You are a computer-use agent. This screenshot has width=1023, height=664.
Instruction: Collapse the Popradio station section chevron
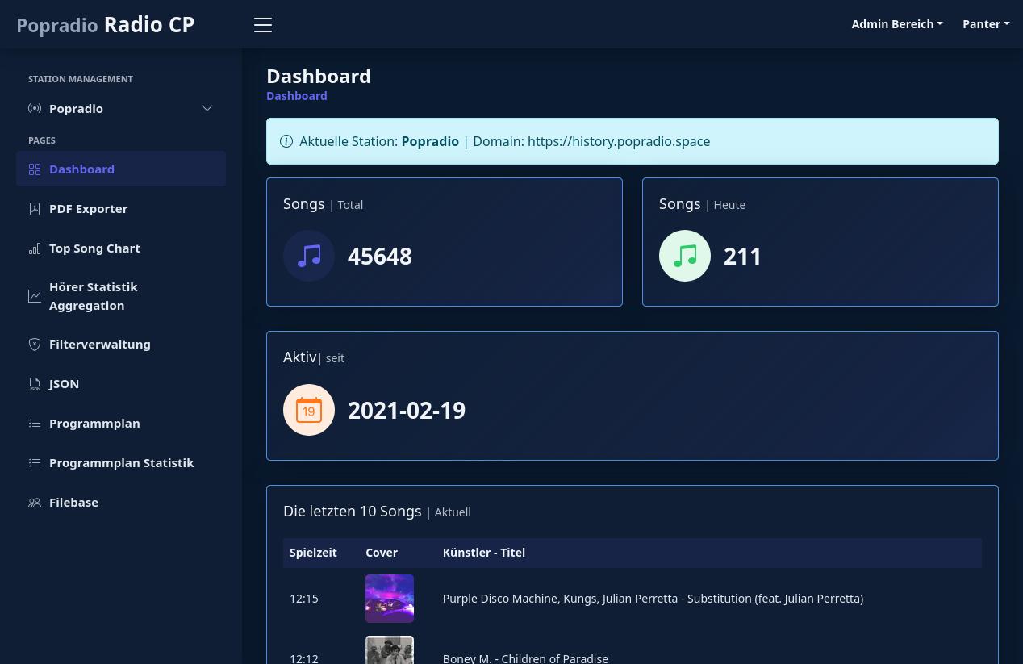click(x=207, y=108)
